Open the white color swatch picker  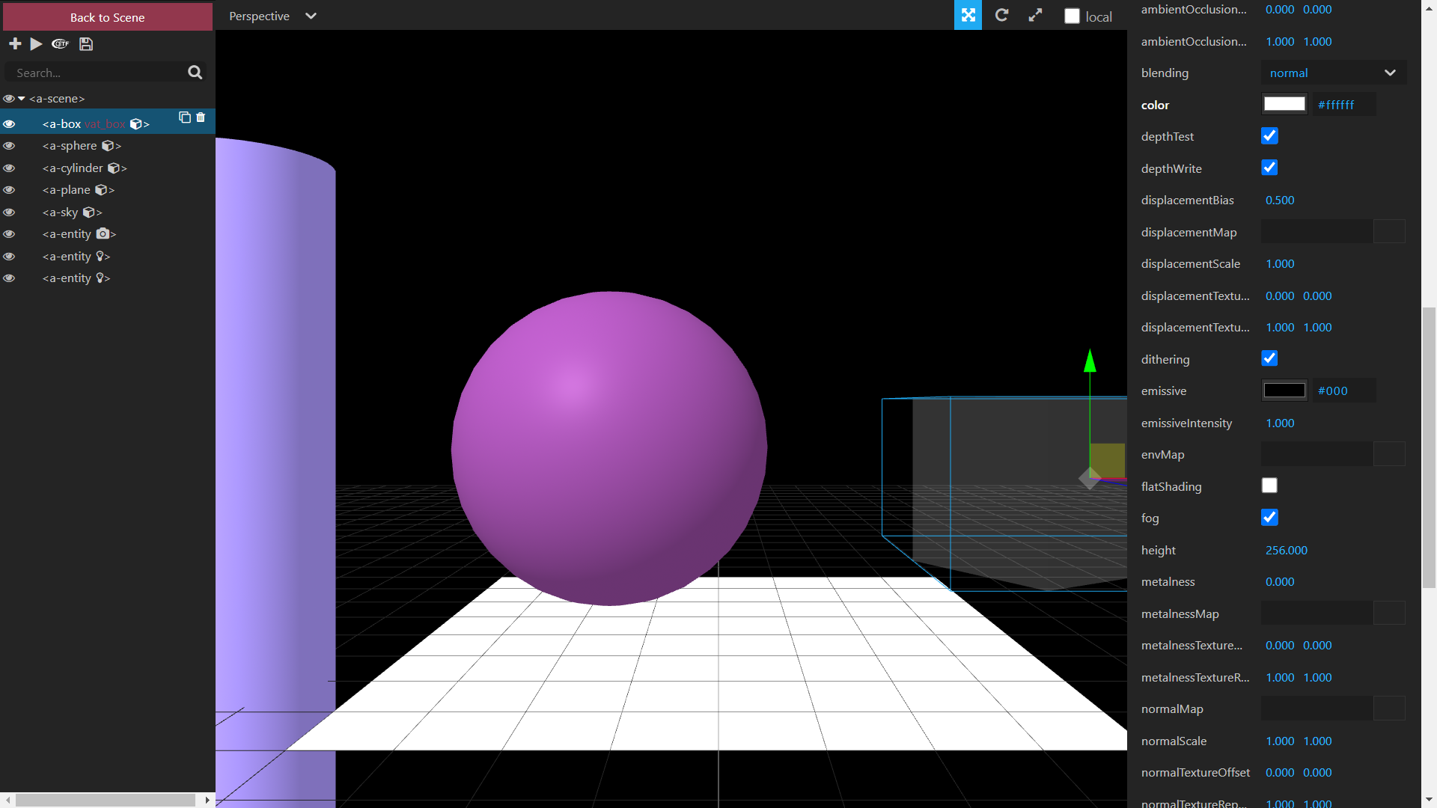pos(1284,104)
